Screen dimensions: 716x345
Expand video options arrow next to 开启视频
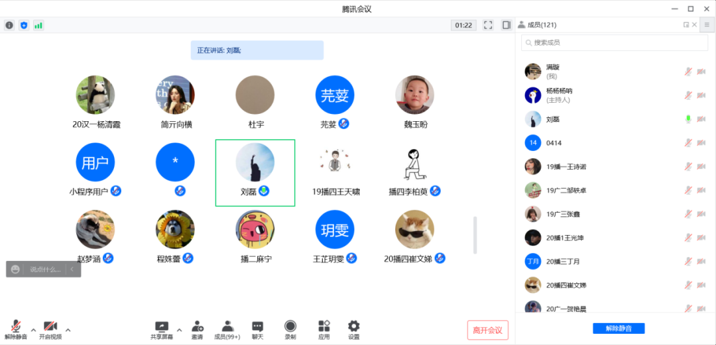(68, 329)
